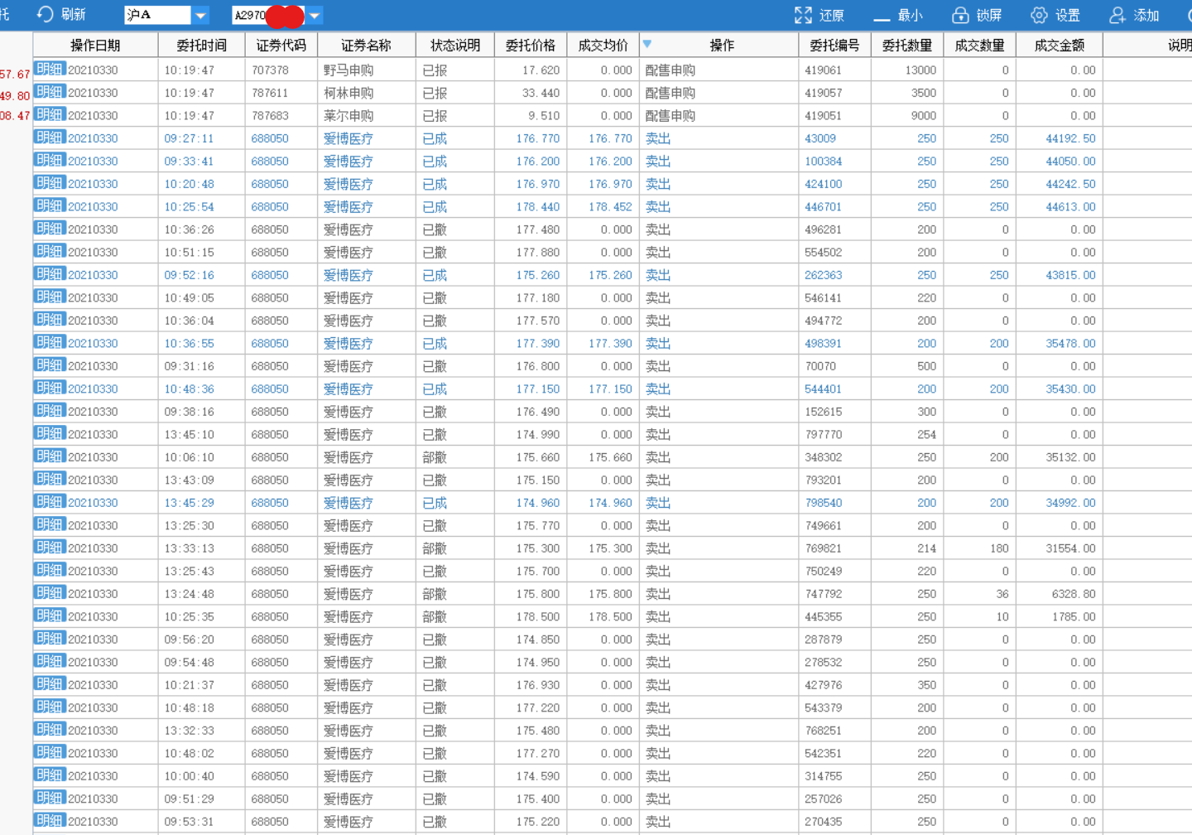
Task: Sort by 委托价格 column header
Action: click(x=531, y=45)
